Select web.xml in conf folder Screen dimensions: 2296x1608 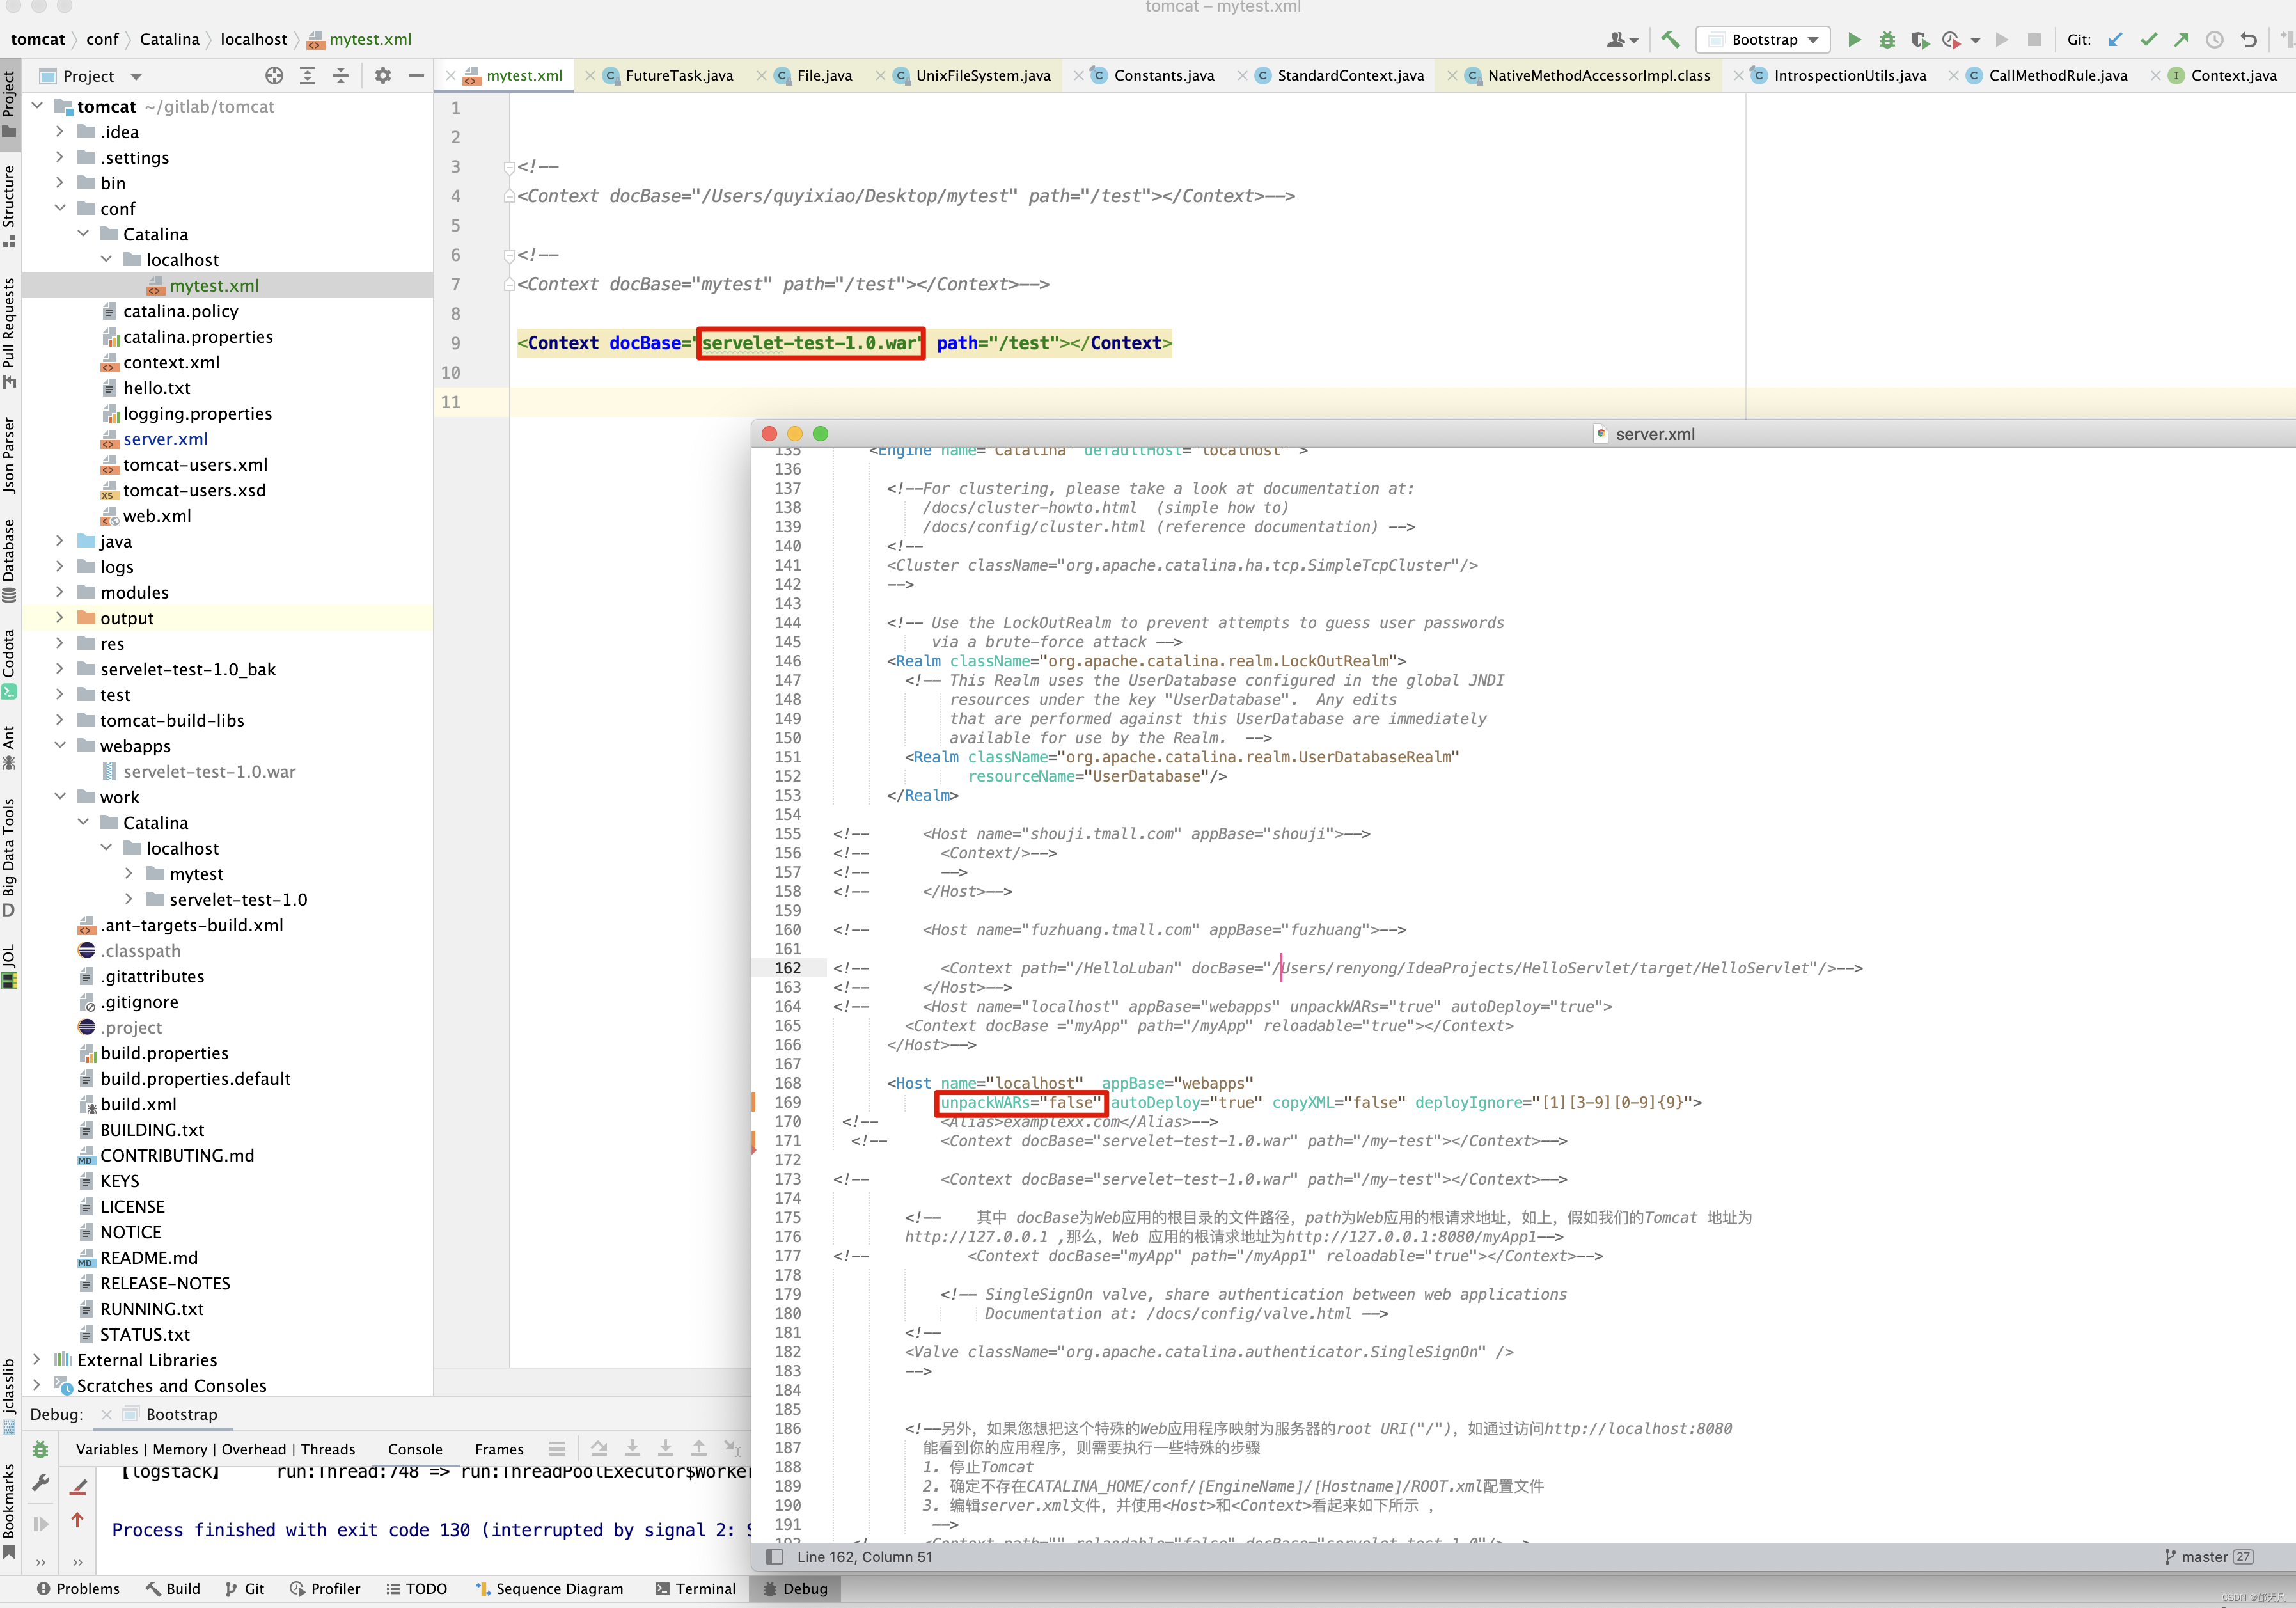(157, 516)
